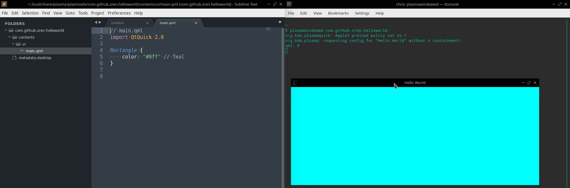This screenshot has height=188, width=570.
Task: Collapse the contents folder
Action: [x=9, y=37]
